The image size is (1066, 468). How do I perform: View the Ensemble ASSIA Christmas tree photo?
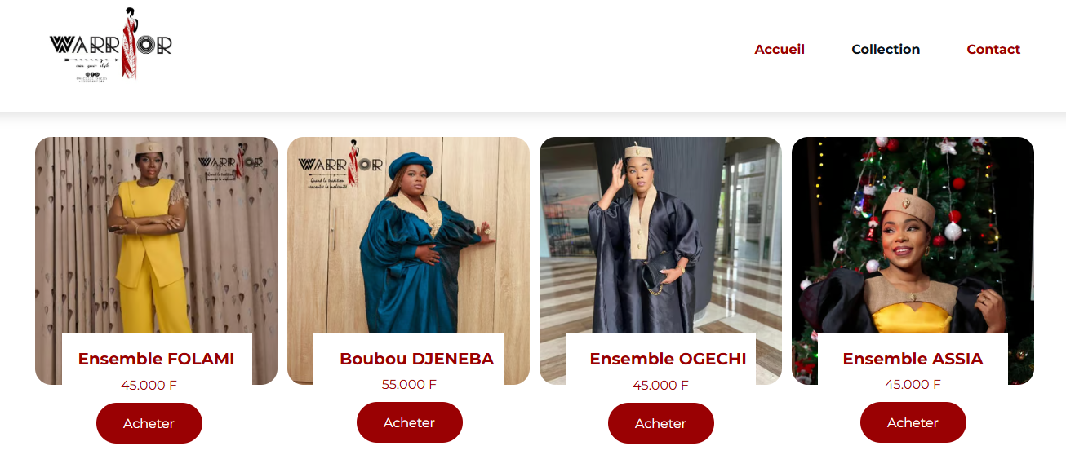(x=913, y=235)
